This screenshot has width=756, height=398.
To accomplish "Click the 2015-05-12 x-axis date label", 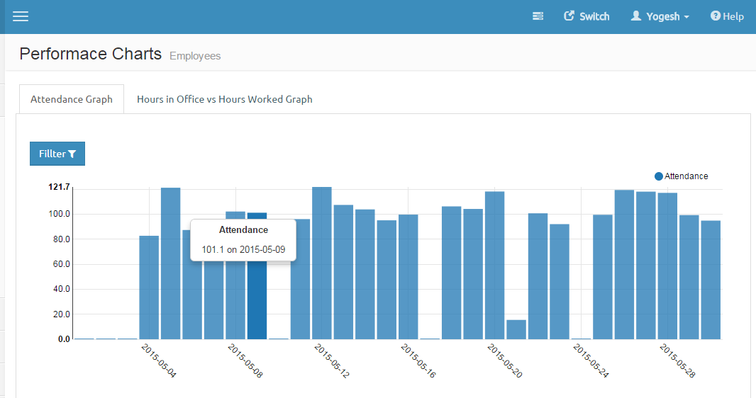I will pyautogui.click(x=332, y=360).
